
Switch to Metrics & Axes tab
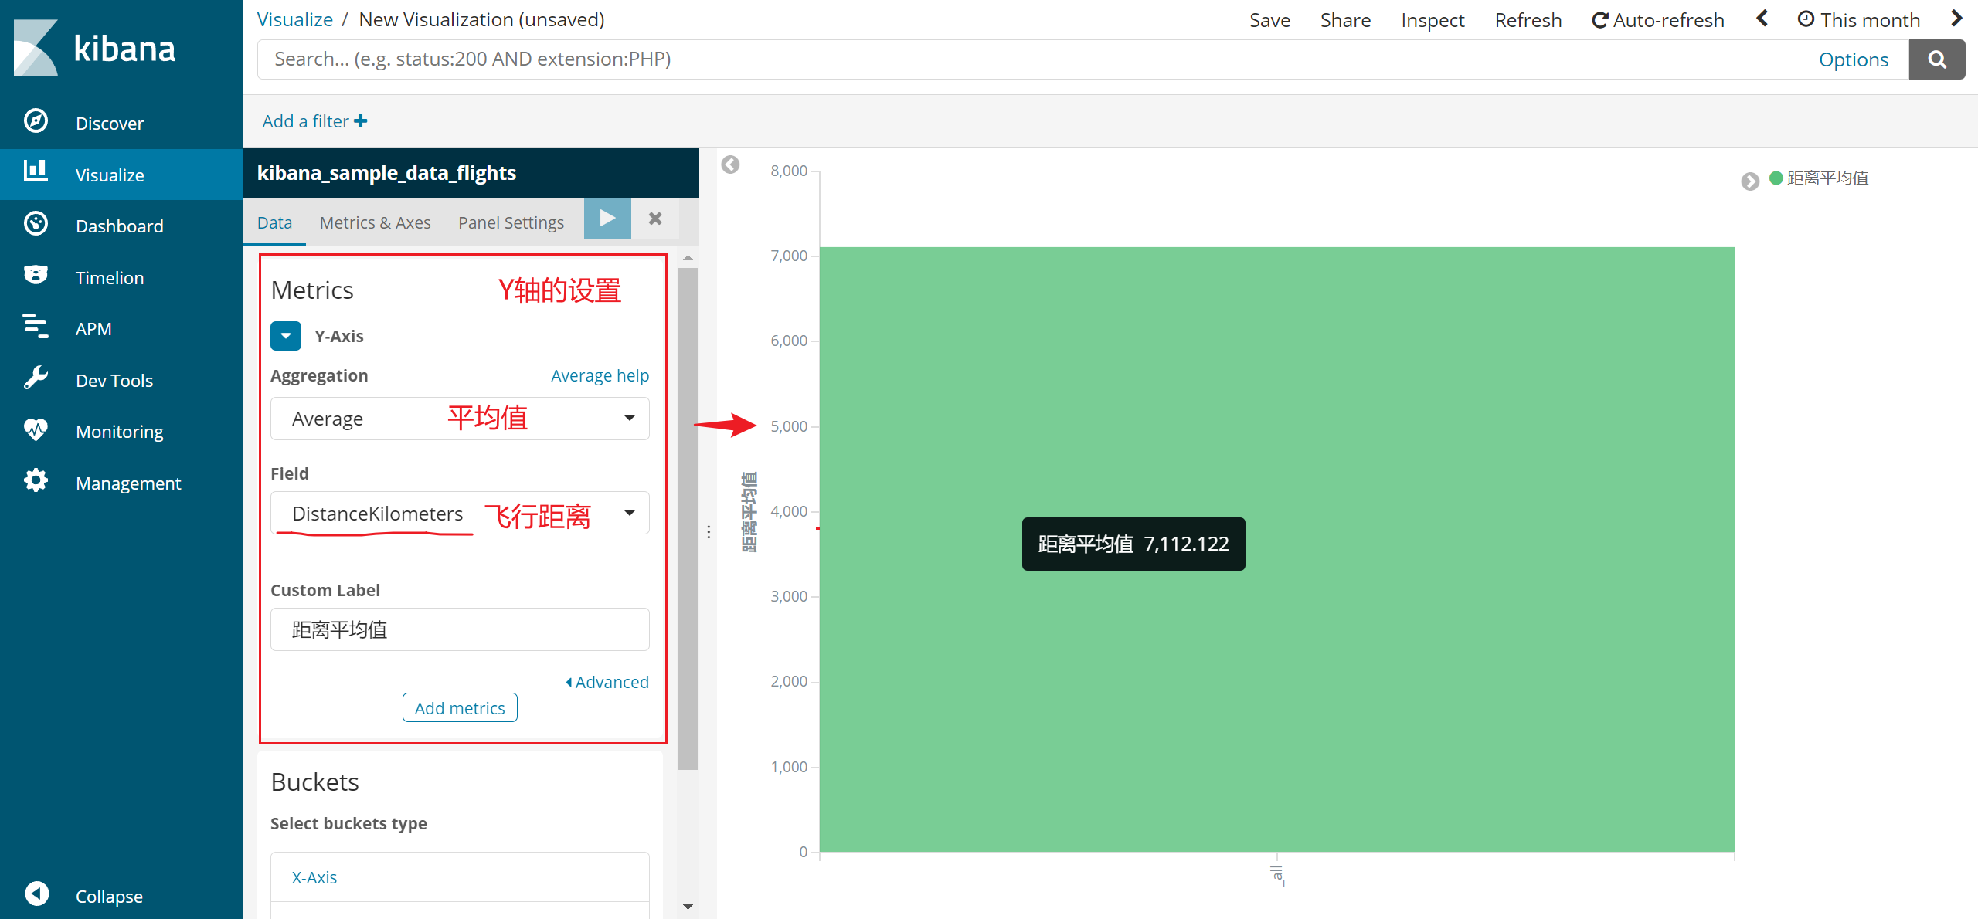click(x=375, y=222)
